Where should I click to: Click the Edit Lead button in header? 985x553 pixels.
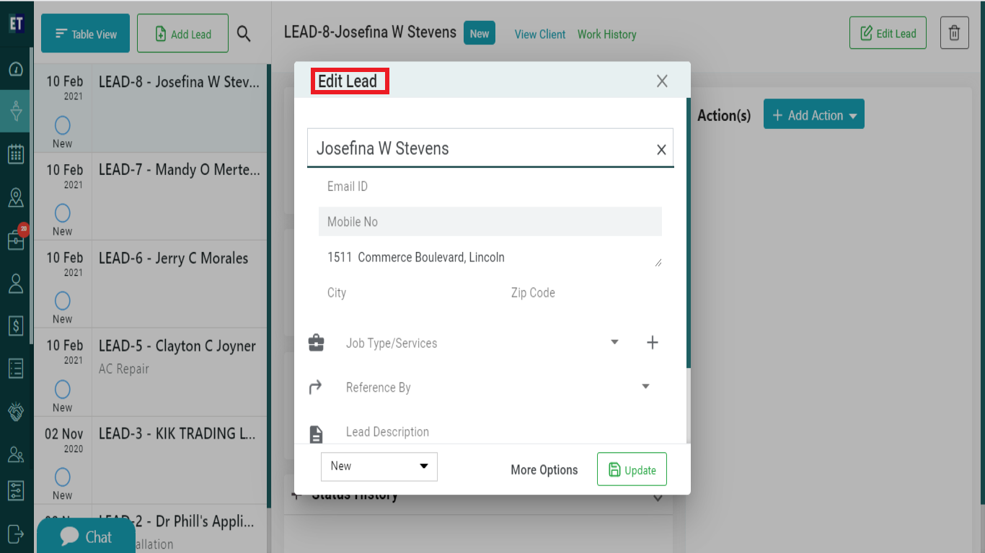(888, 33)
